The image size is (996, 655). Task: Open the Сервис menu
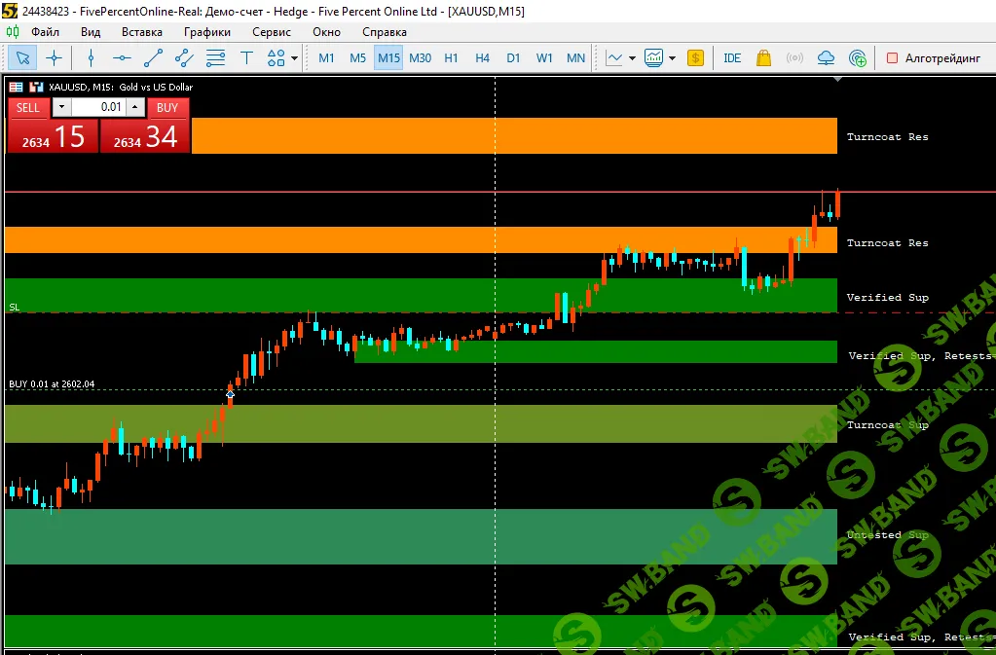click(x=272, y=32)
